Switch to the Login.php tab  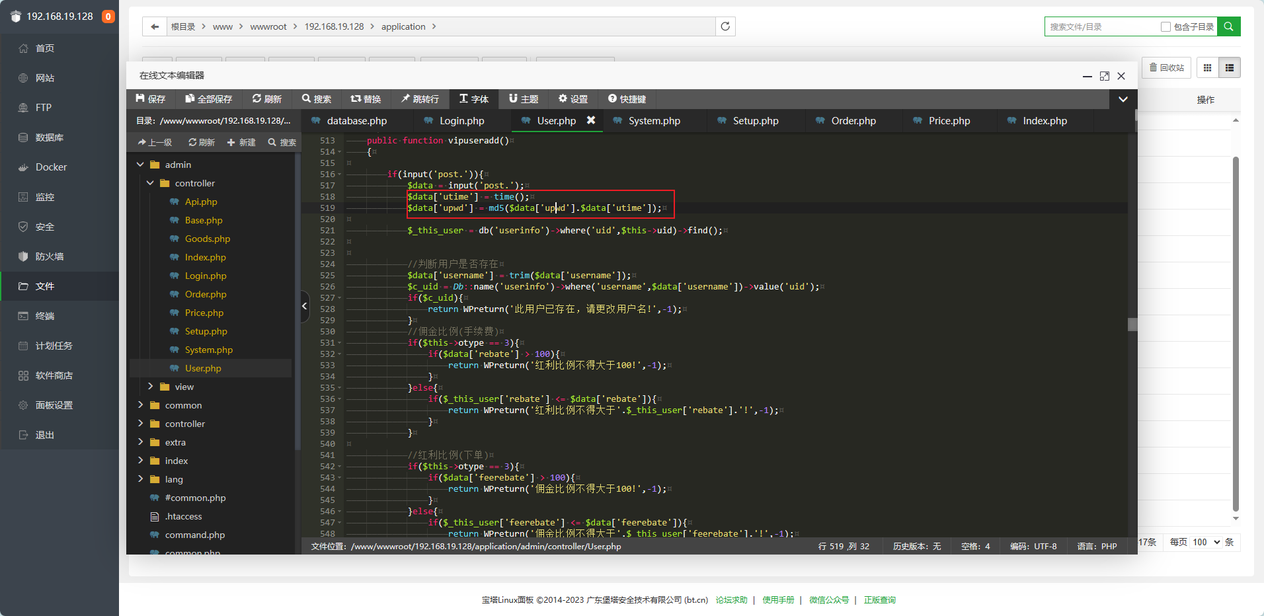tap(461, 121)
